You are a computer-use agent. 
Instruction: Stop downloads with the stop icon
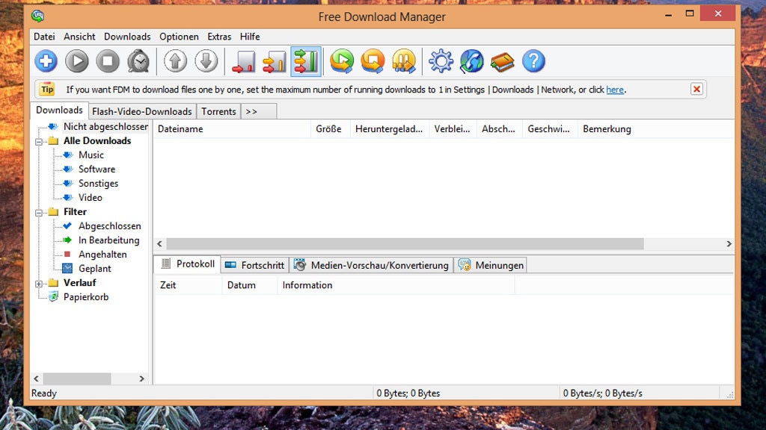[x=108, y=61]
